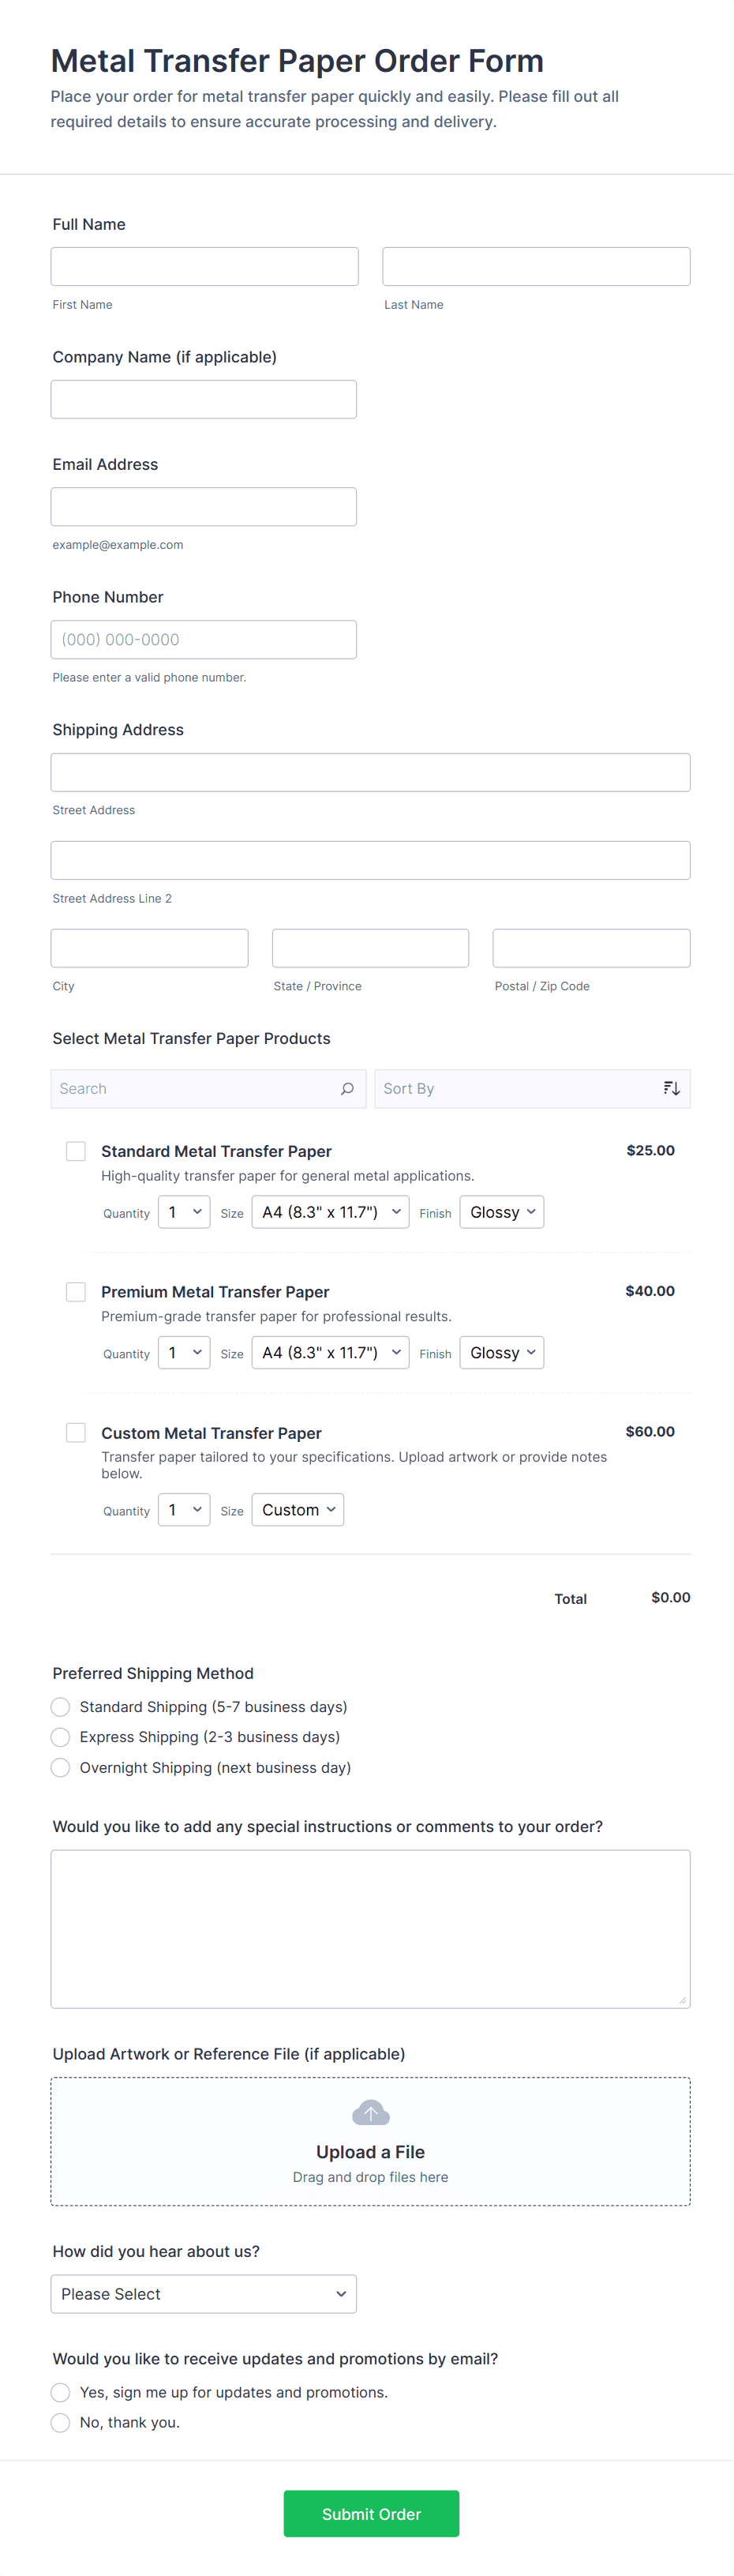Click the search magnifier icon
734x2576 pixels.
347,1088
